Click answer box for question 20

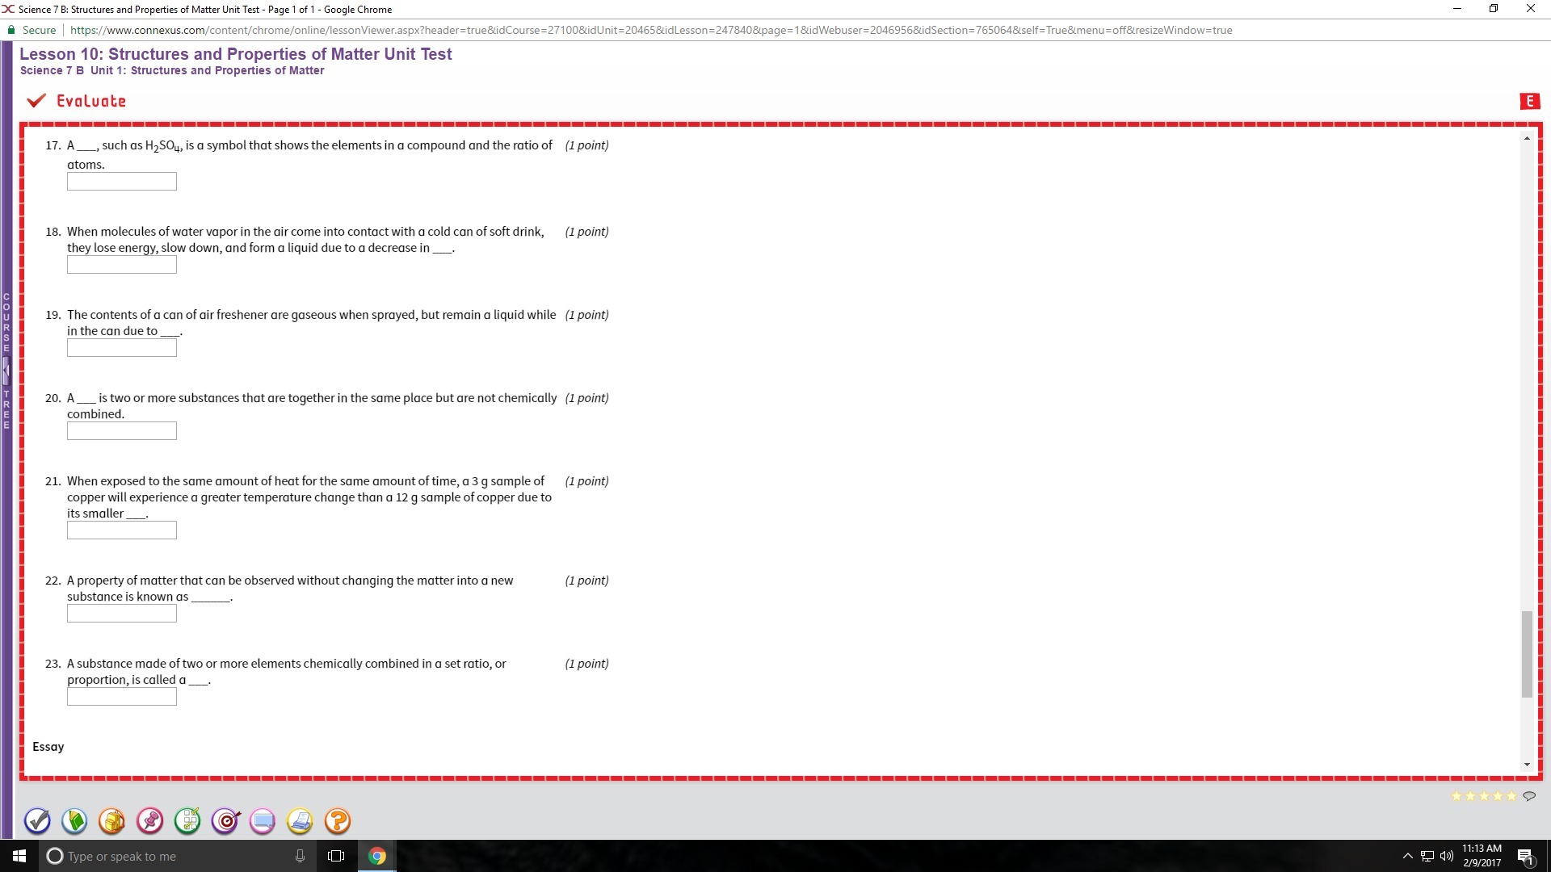coord(122,431)
